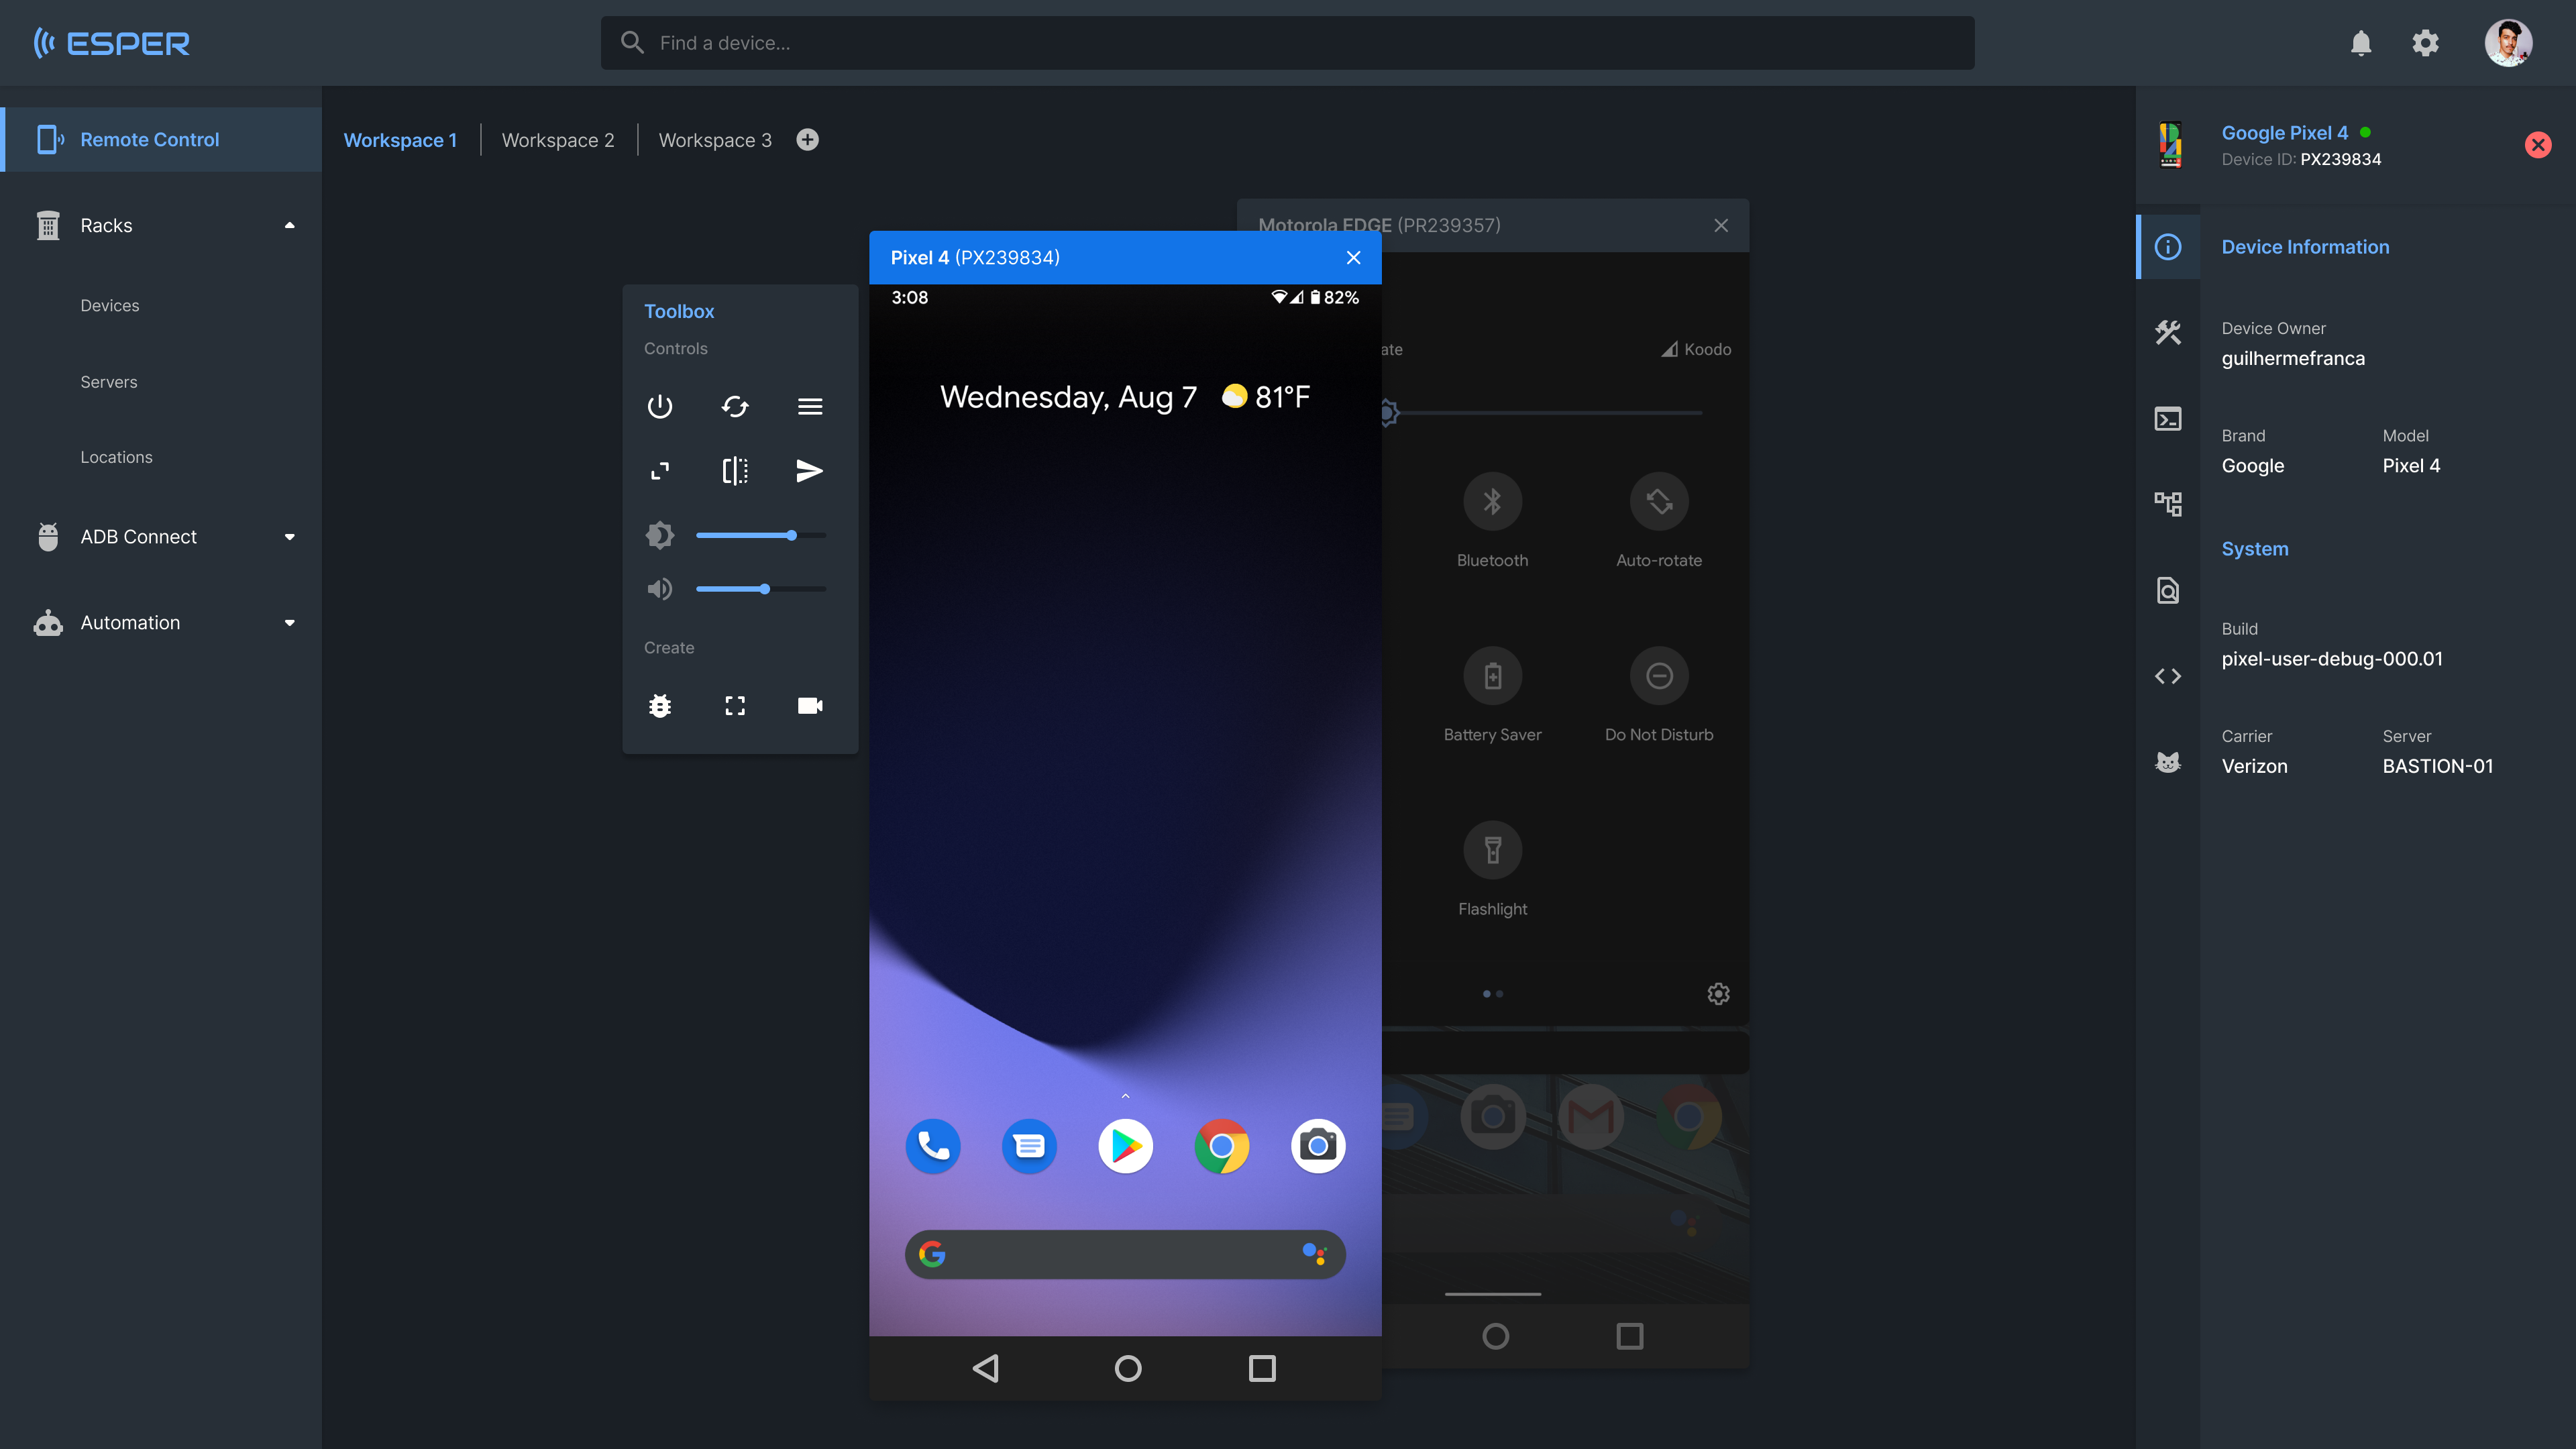This screenshot has width=2576, height=1449.
Task: Open the user profile avatar
Action: (2508, 43)
